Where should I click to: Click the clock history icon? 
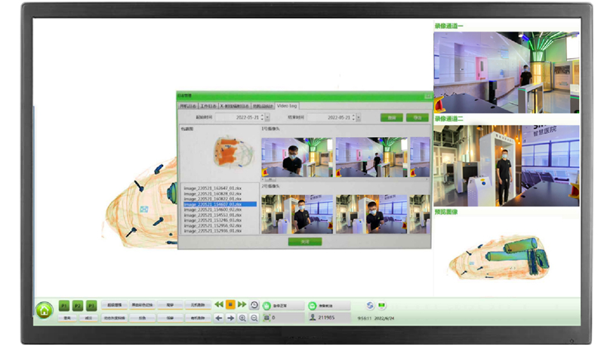254,304
